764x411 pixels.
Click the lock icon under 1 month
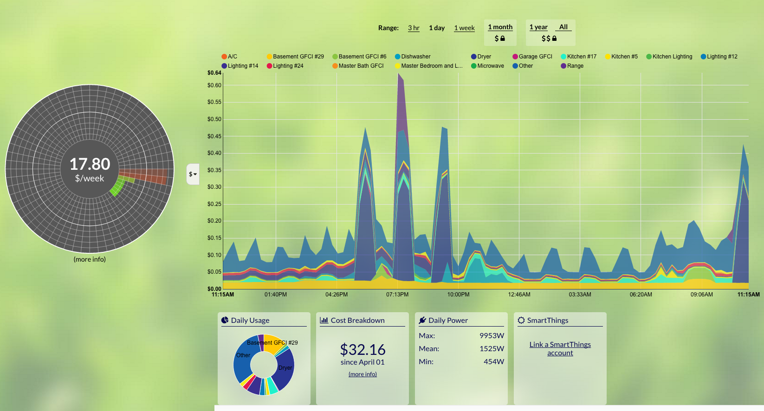pyautogui.click(x=502, y=39)
